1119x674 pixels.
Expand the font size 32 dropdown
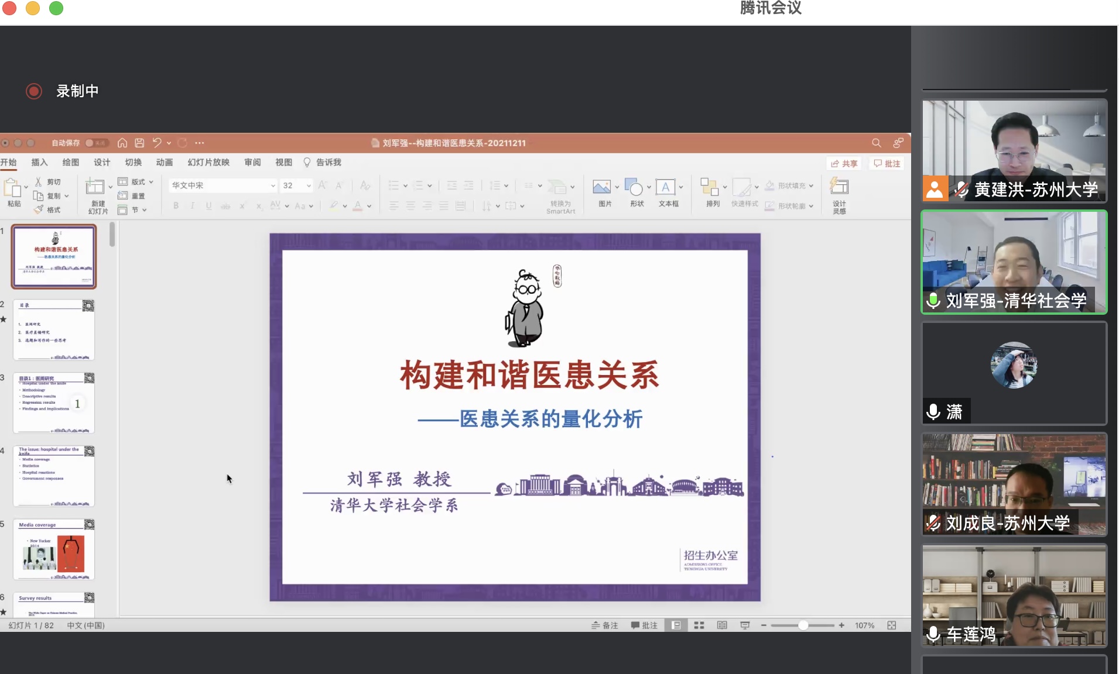tap(309, 185)
